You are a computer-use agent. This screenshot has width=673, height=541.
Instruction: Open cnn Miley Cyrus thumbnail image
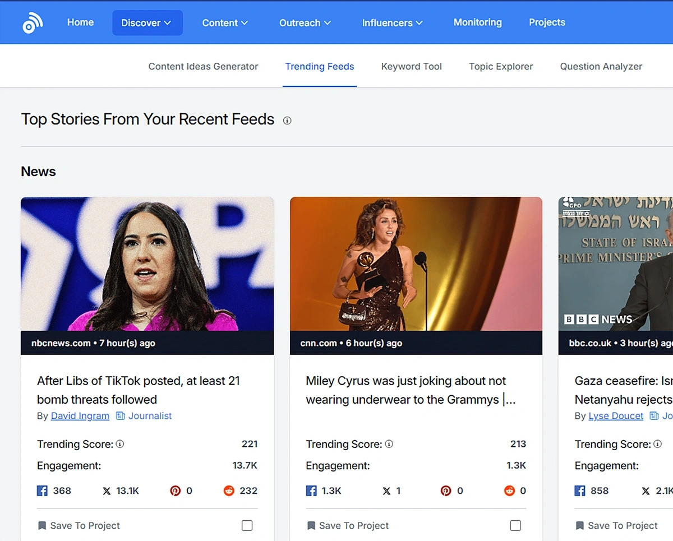[x=416, y=264]
